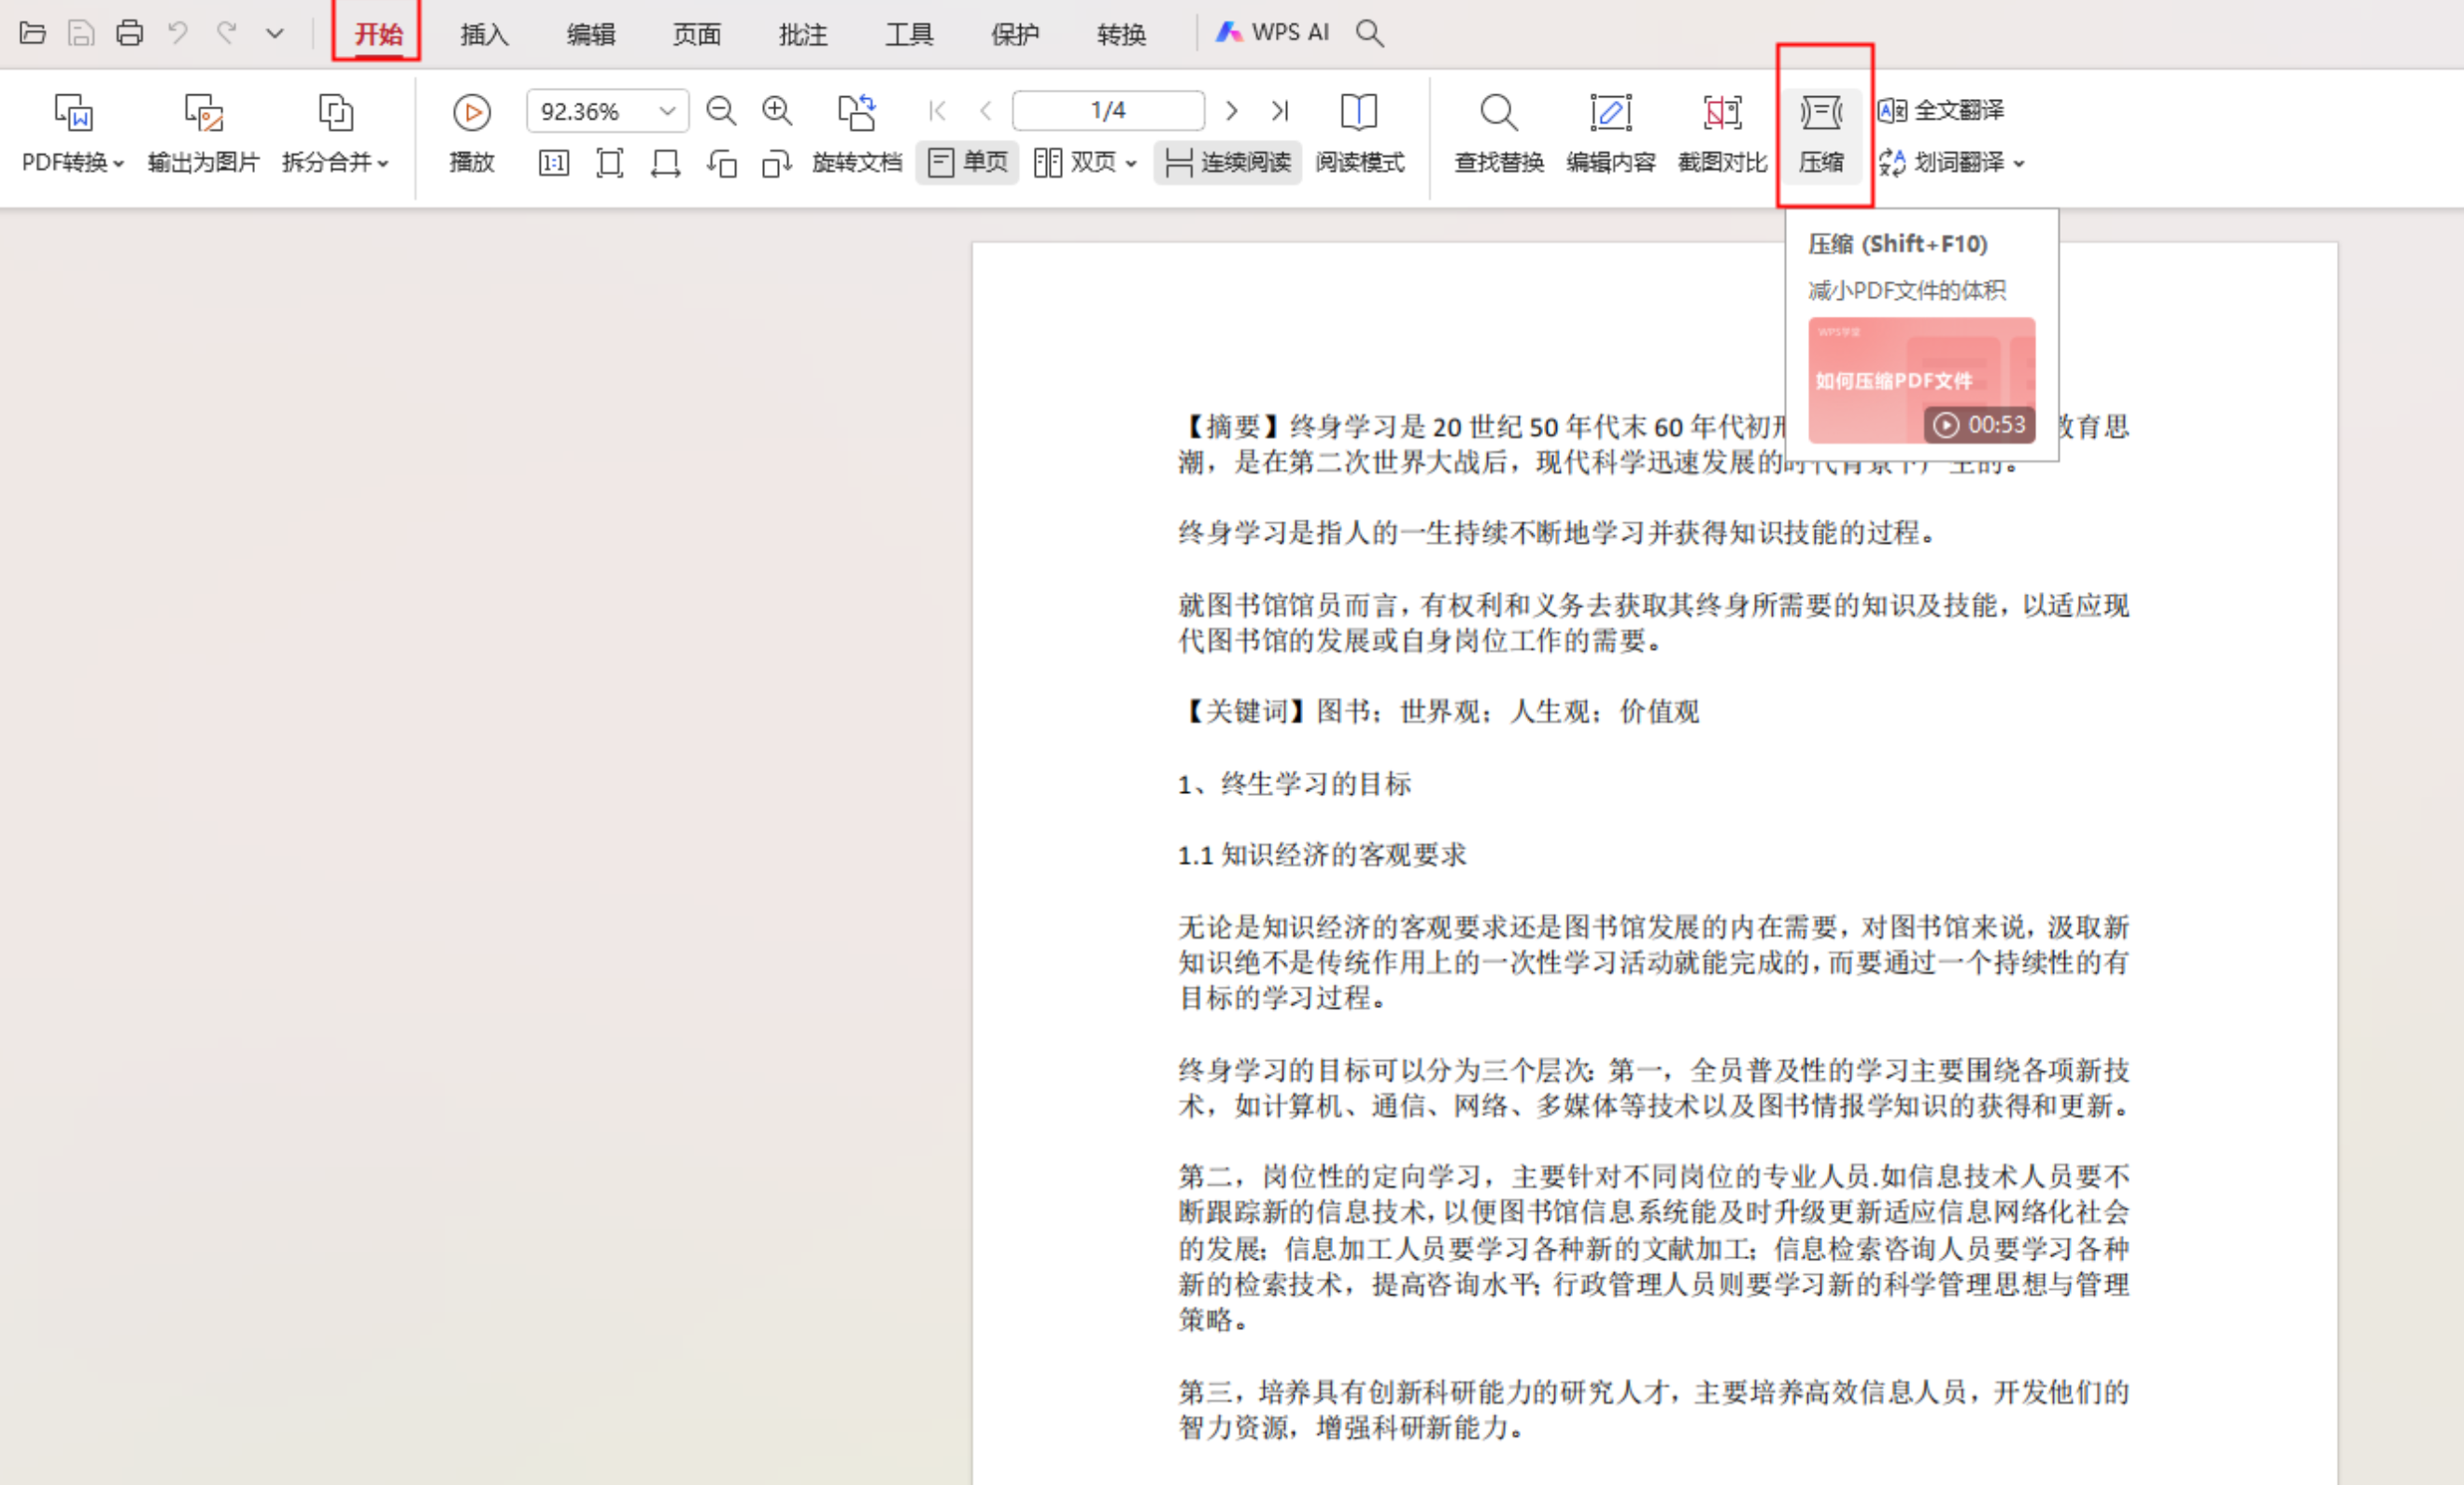
Task: Play the 如何压缩PDF文件 tutorial video thumbnail
Action: 1921,381
